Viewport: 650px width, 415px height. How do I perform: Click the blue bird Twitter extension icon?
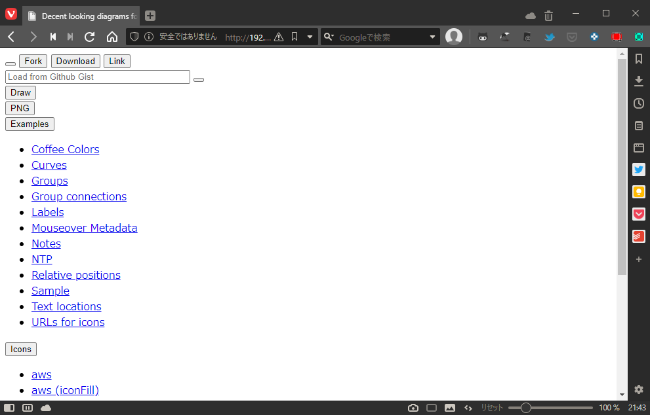549,37
